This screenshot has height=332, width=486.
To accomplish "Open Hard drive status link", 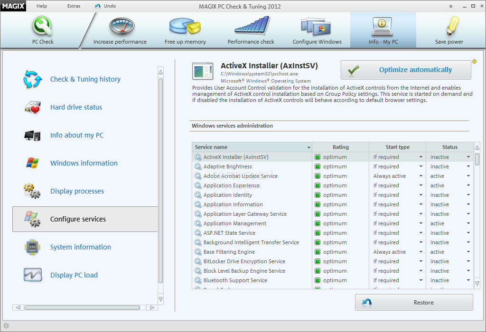I will point(76,107).
